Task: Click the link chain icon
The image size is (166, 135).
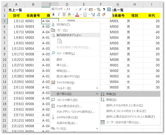Action: (x=53, y=128)
